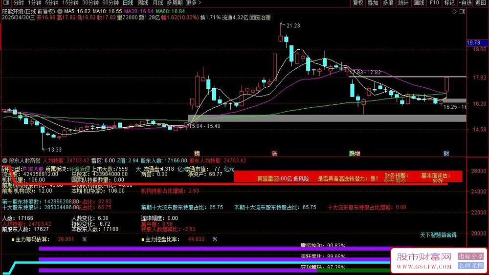Image resolution: width=489 pixels, height=275 pixels.
Task: Click the 榜 marker at chart bottom
Action: click(197, 154)
